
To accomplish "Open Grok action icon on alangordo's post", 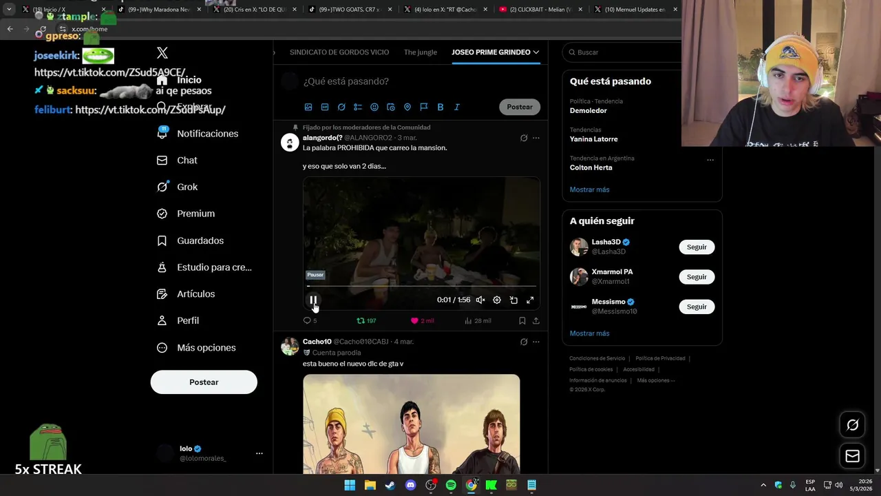I will [x=524, y=138].
